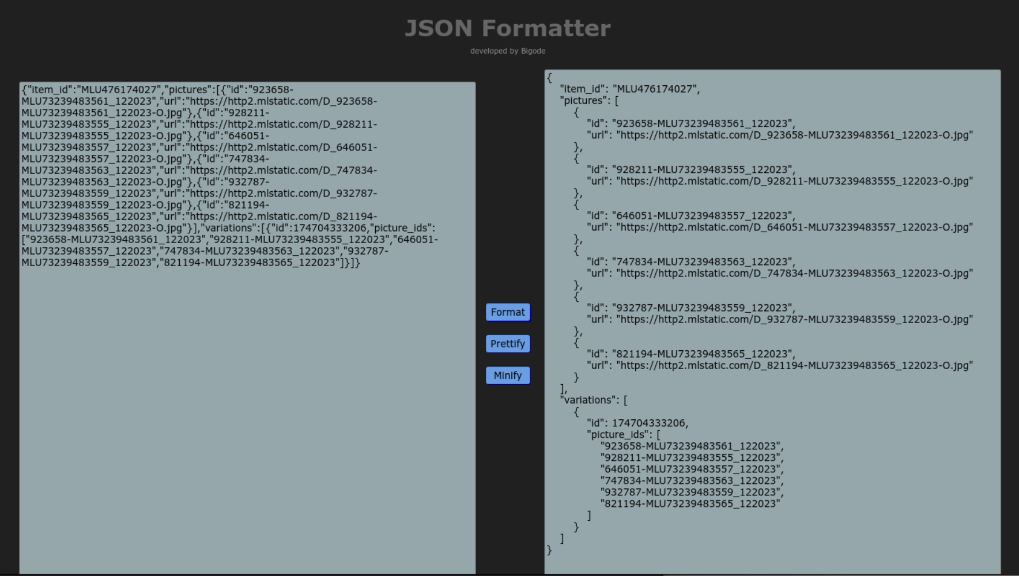Click the 'developed by Bigode' credit text
Image resolution: width=1019 pixels, height=576 pixels.
pos(508,51)
